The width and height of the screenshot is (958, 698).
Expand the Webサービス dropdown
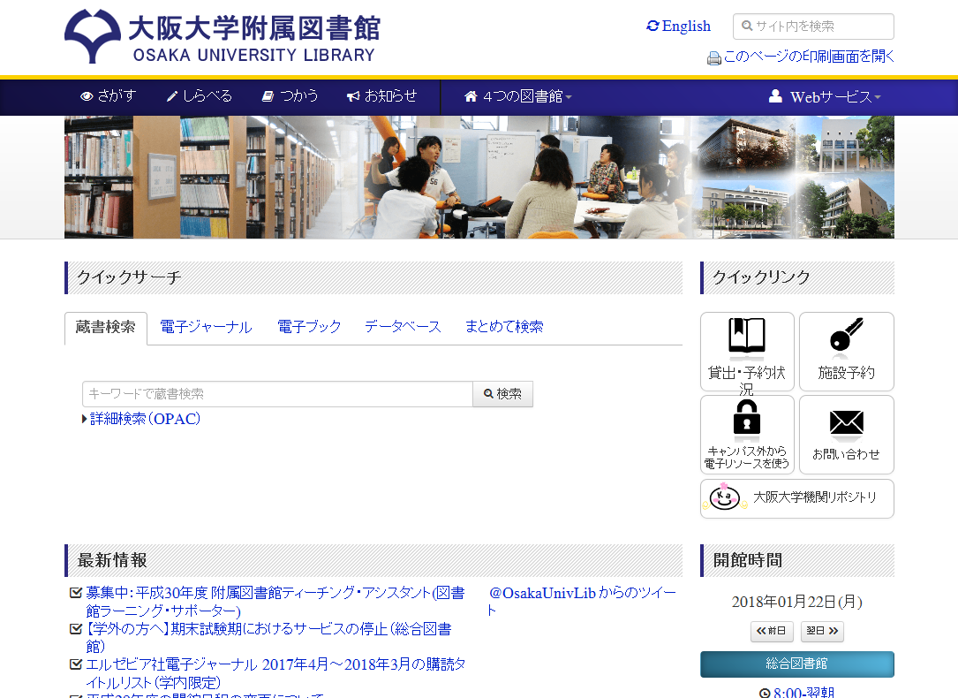[825, 96]
